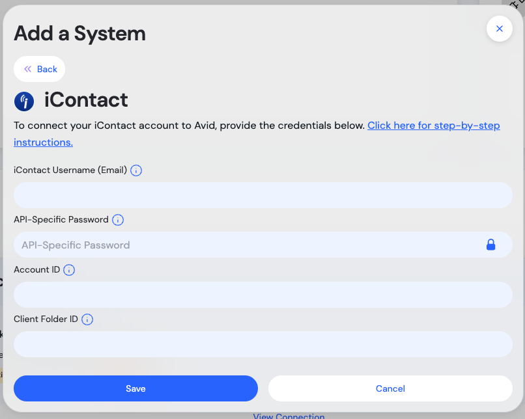Image resolution: width=525 pixels, height=419 pixels.
Task: Click the API-Specific Password info icon
Action: (x=118, y=220)
